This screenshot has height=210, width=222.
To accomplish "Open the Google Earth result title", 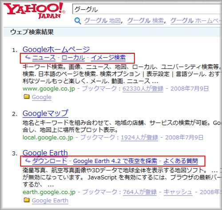I will point(45,153).
